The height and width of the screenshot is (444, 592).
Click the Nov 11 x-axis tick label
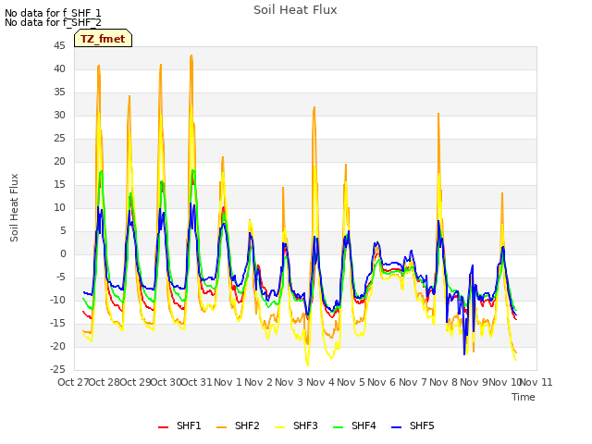pos(536,382)
